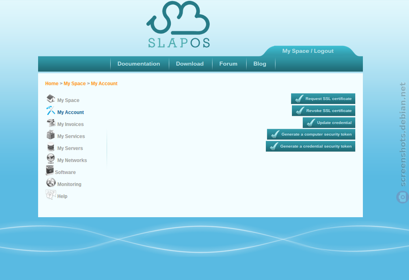The image size is (409, 280).
Task: Click the My Services box icon
Action: click(51, 135)
